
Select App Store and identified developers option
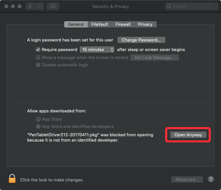click(x=39, y=127)
